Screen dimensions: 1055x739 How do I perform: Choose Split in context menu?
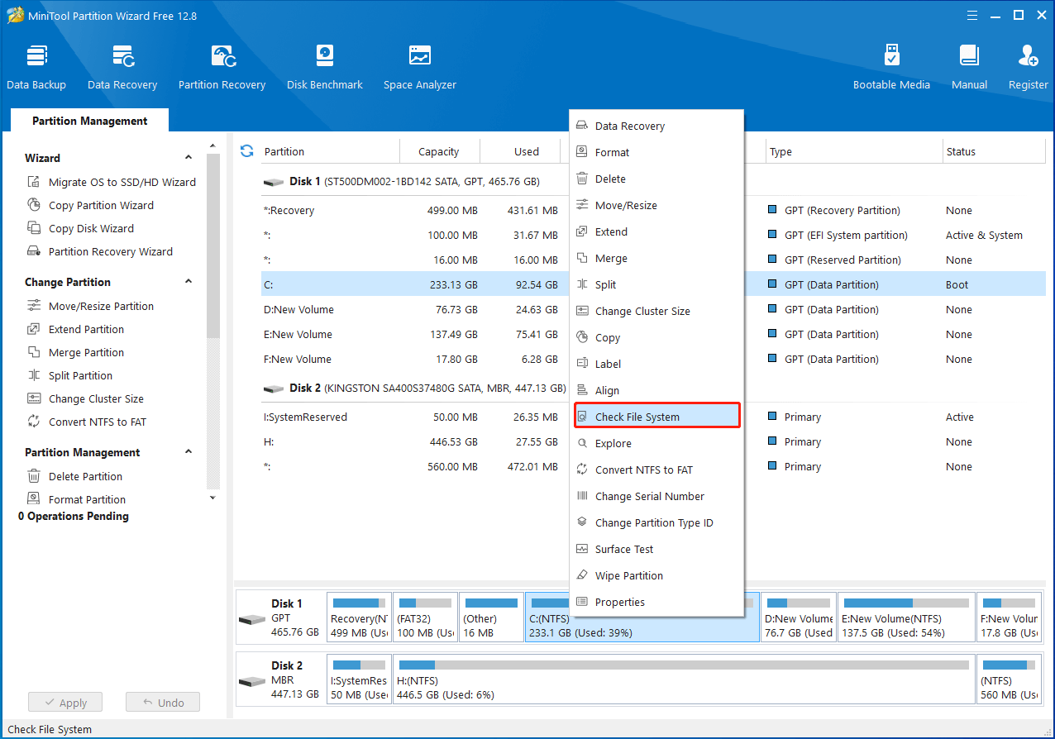point(656,284)
